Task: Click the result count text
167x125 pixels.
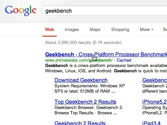Action: click(x=83, y=43)
